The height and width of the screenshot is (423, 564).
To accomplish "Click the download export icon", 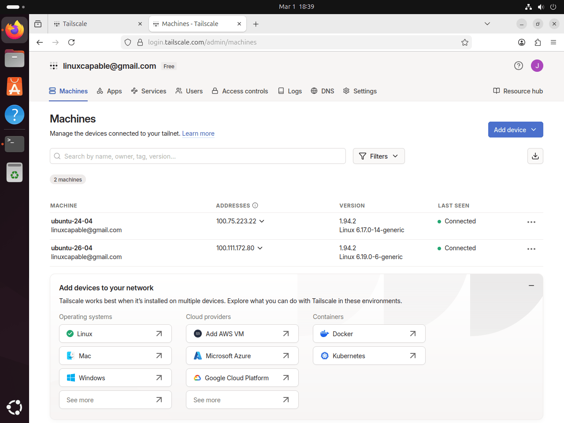I will (535, 156).
